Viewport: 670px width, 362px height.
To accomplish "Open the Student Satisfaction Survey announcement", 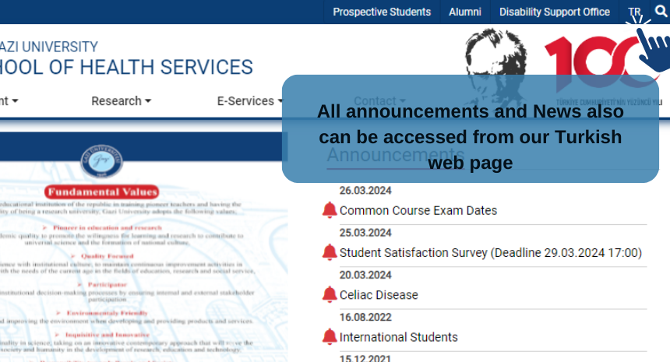I will click(491, 253).
